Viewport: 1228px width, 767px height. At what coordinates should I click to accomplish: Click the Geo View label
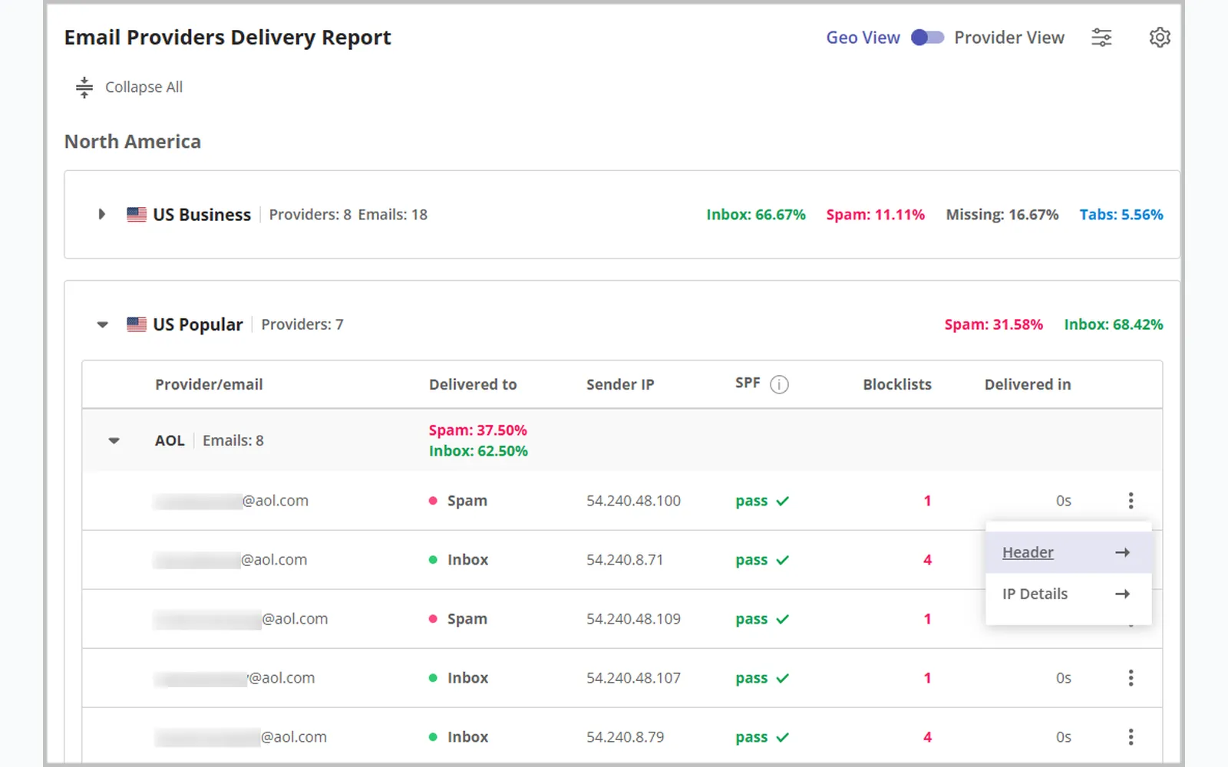pos(863,38)
